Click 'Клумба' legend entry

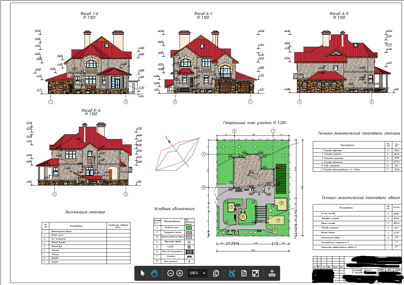tap(170, 247)
